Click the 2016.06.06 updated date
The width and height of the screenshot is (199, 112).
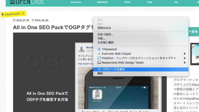coord(42,20)
